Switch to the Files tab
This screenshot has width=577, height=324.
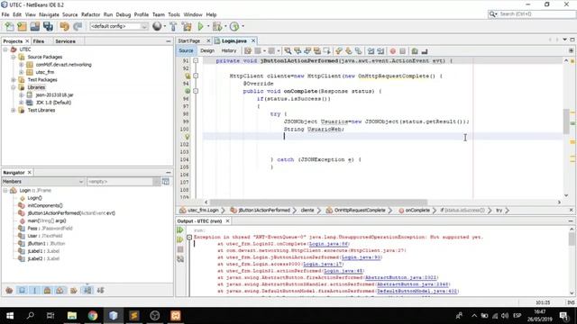point(39,41)
